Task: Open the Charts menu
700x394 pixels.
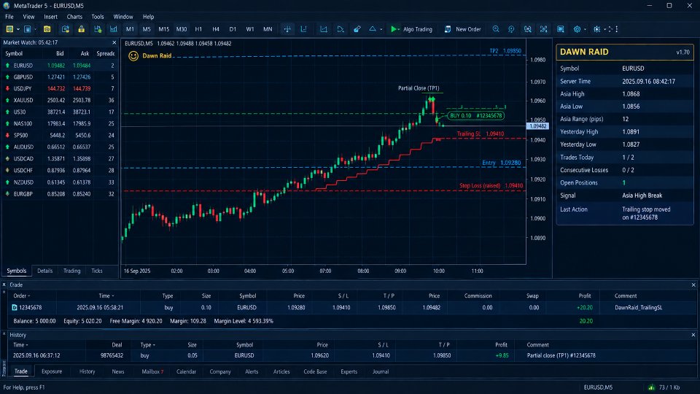Action: [x=74, y=17]
